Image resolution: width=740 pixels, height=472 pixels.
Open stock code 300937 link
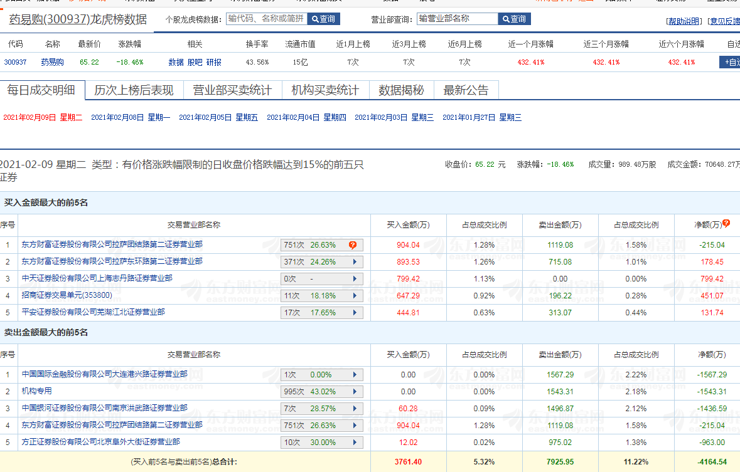pyautogui.click(x=15, y=62)
